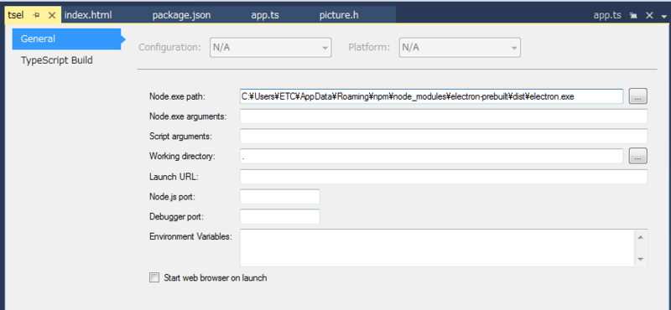Viewport: 671px width, 310px height.
Task: Click the Launch URL field
Action: (x=444, y=177)
